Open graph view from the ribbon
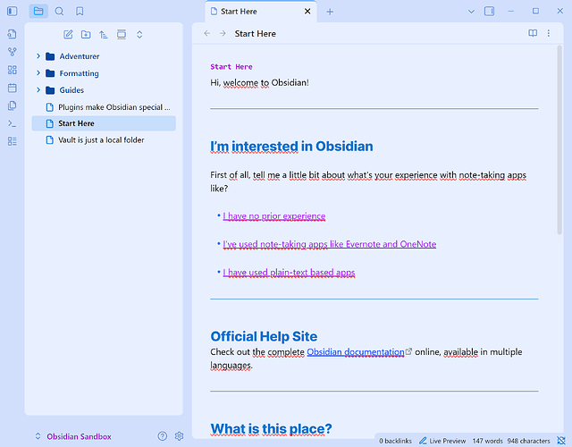Viewport: 572px width, 447px height. click(x=12, y=52)
